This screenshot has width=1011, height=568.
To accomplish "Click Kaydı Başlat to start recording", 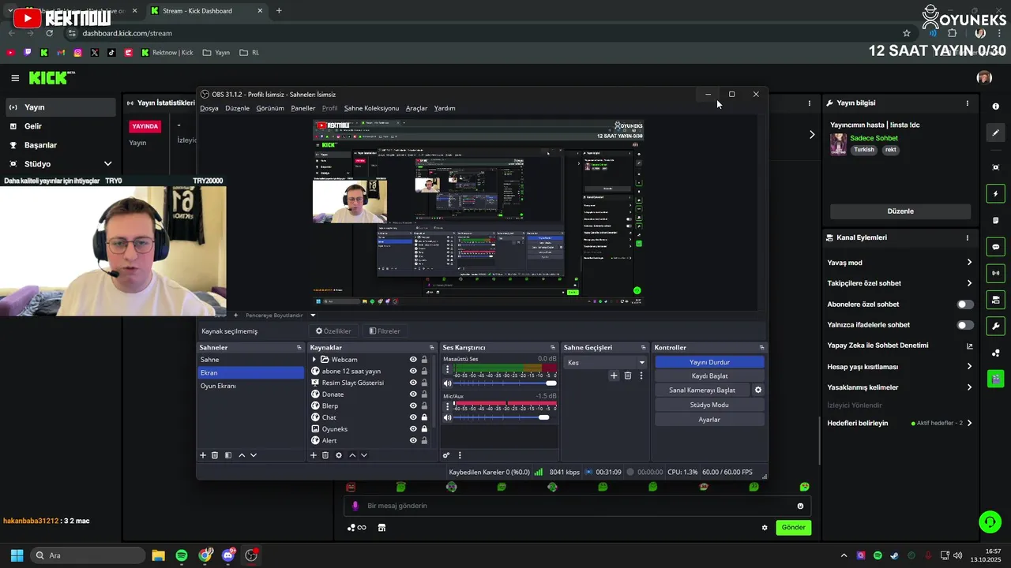I will point(709,376).
